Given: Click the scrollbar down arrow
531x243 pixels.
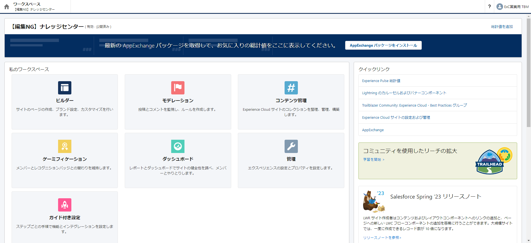Looking at the screenshot, I should (x=529, y=241).
